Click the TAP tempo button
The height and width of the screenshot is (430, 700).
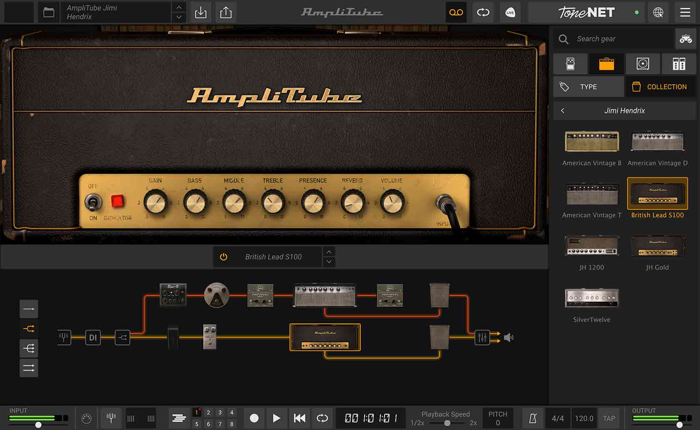[x=609, y=418]
